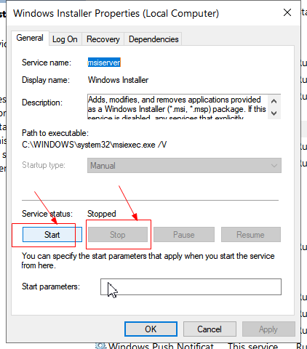Confirm with the OK button
The image size is (307, 349).
[151, 329]
